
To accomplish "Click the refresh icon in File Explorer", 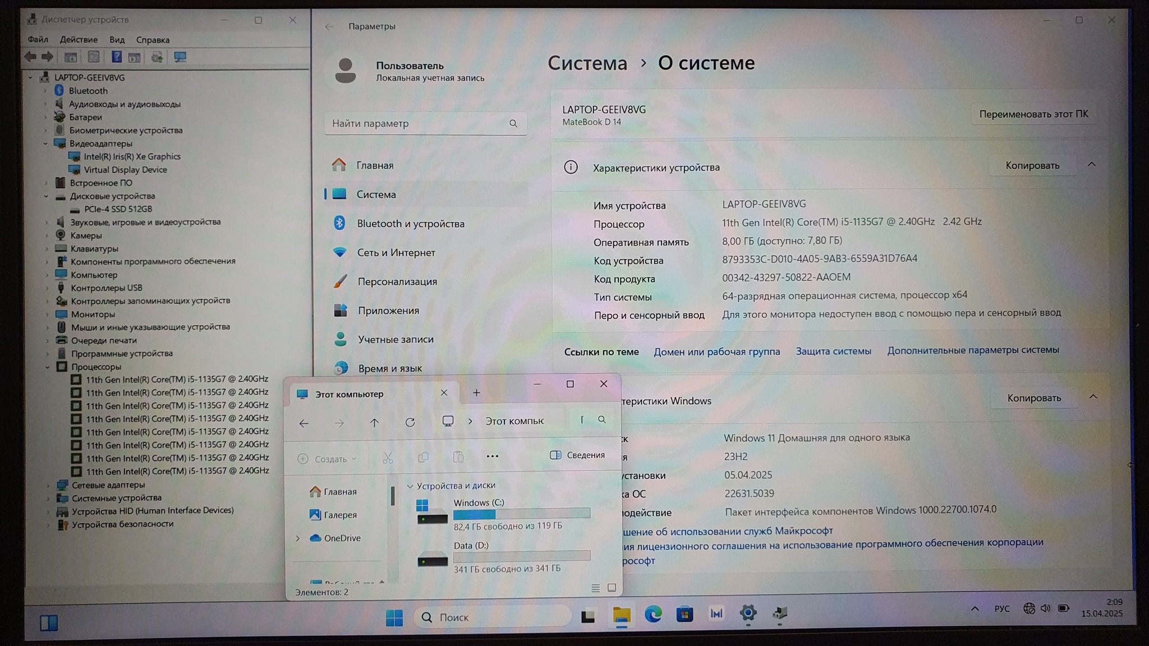I will 410,422.
